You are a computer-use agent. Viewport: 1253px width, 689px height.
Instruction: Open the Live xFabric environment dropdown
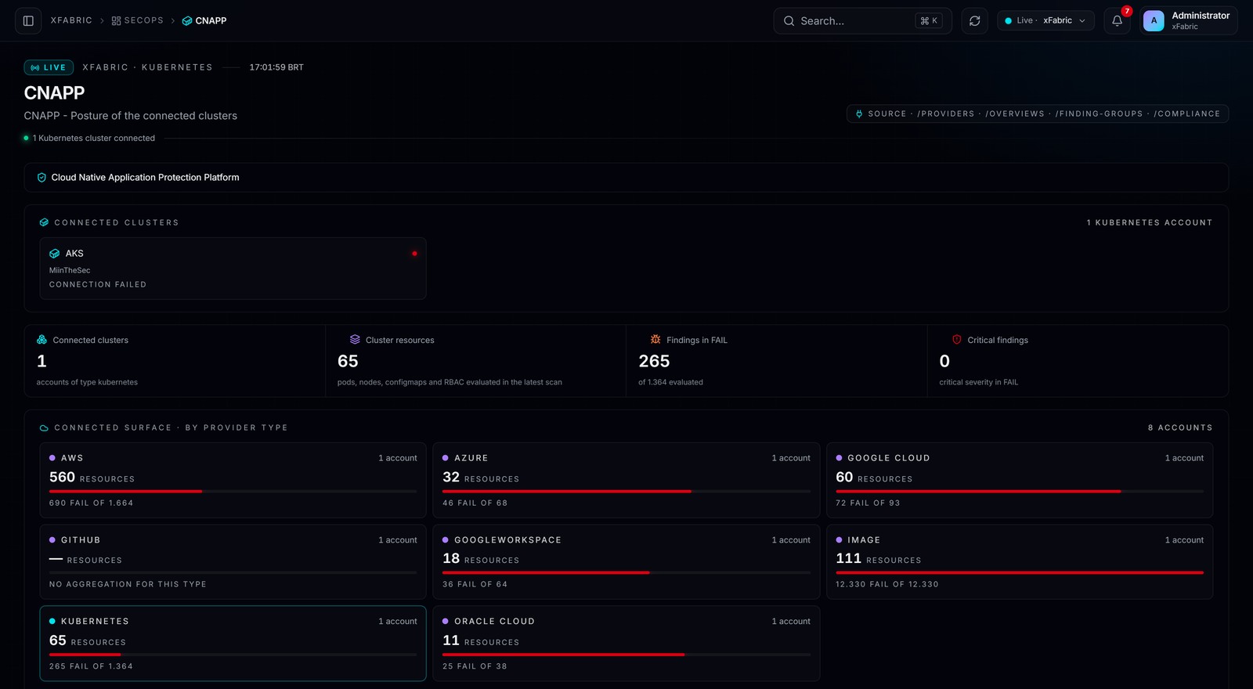(x=1045, y=21)
